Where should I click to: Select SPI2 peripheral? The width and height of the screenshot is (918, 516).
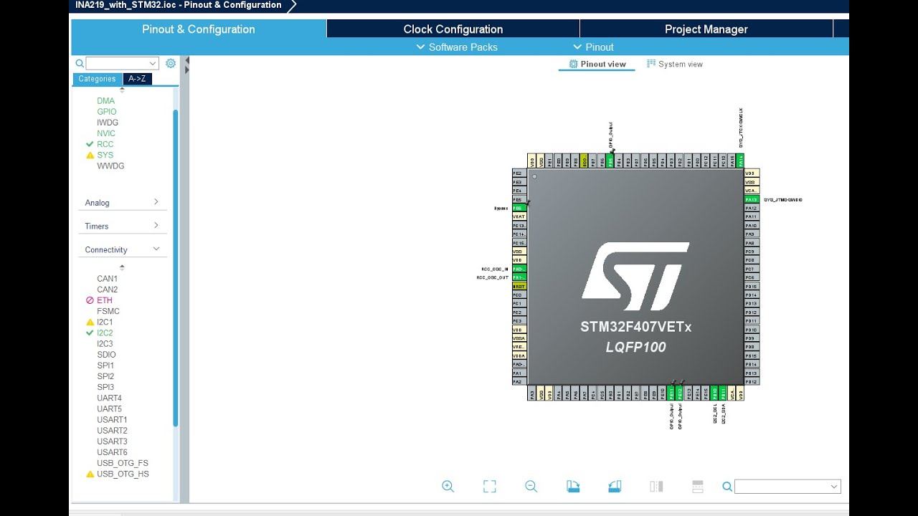click(x=105, y=376)
